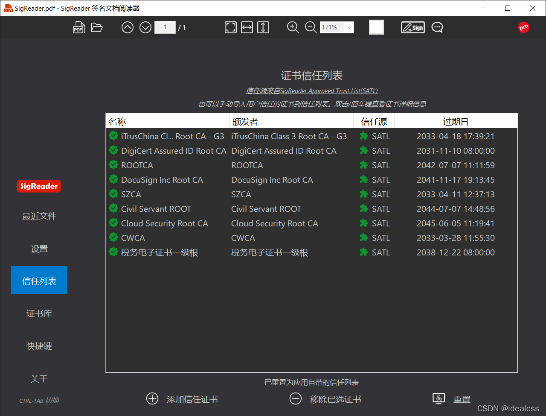The width and height of the screenshot is (546, 416).
Task: Open 快捷键 in the sidebar
Action: click(39, 346)
